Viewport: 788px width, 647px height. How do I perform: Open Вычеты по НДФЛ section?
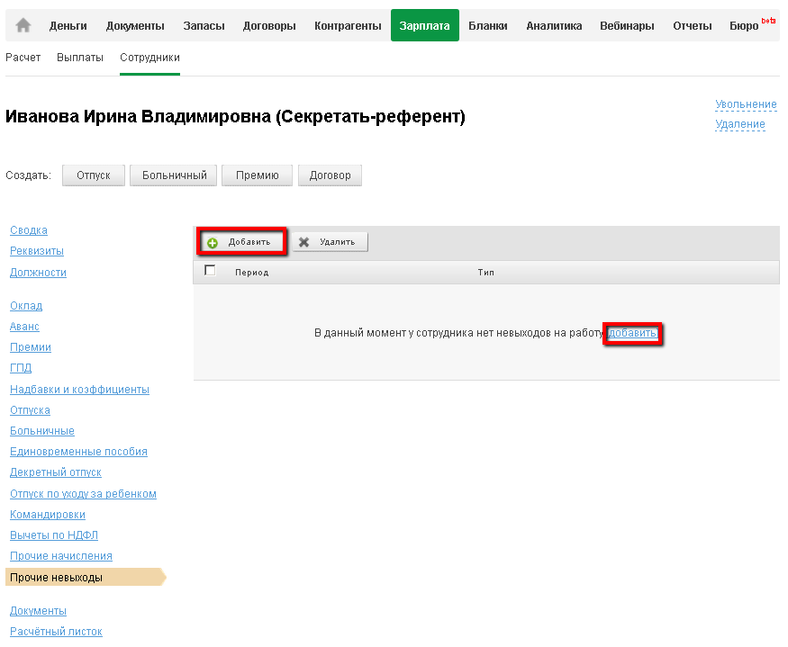54,535
